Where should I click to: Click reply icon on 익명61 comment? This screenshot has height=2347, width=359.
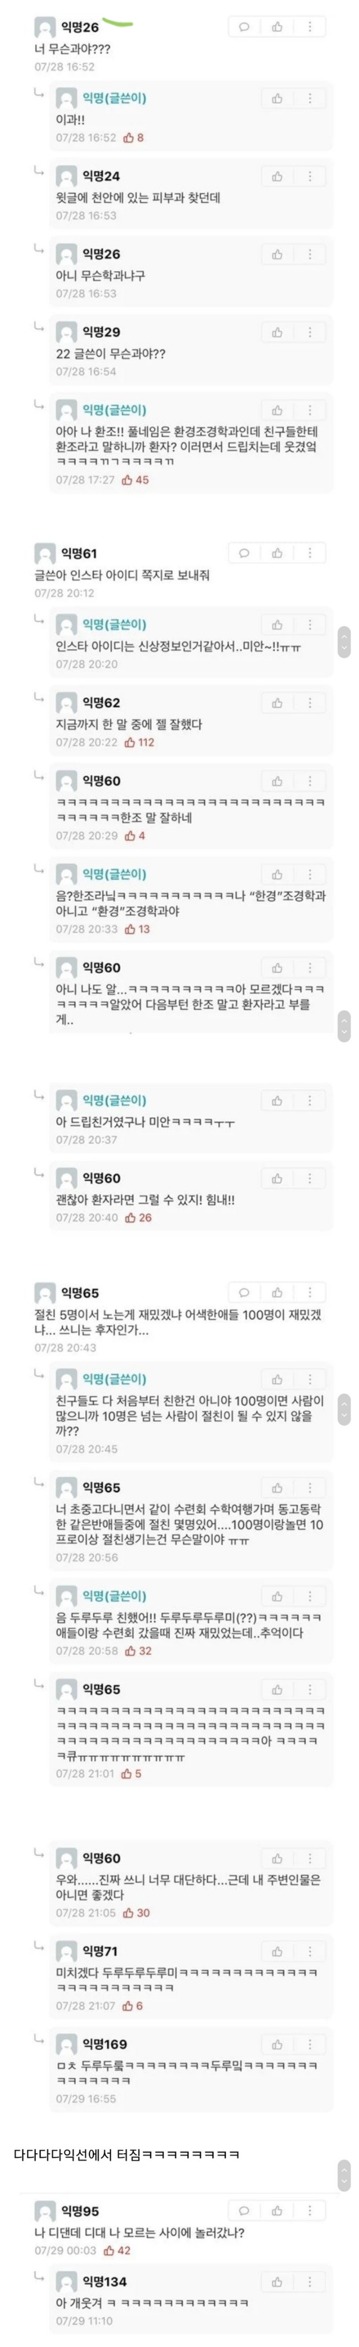(x=243, y=553)
